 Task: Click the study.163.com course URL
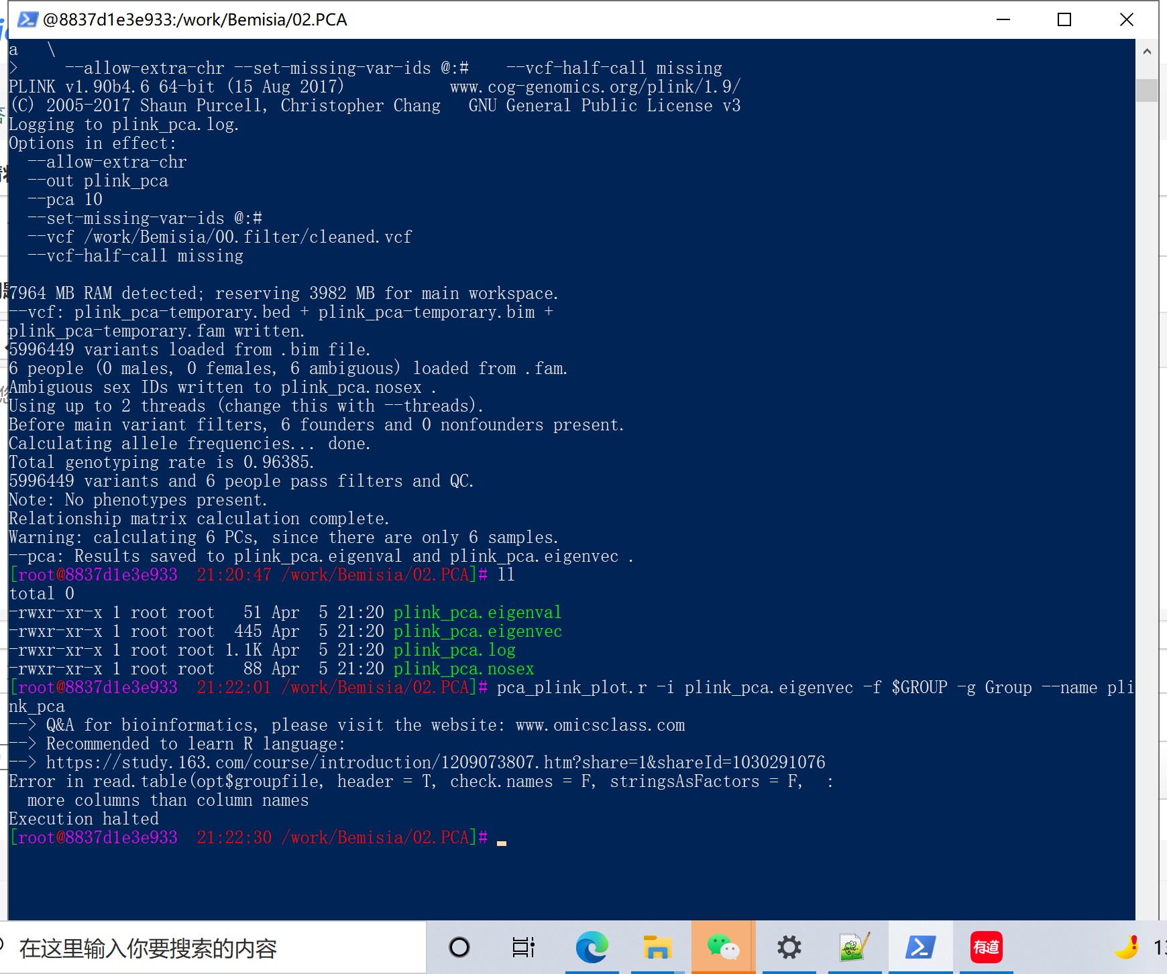tap(435, 763)
